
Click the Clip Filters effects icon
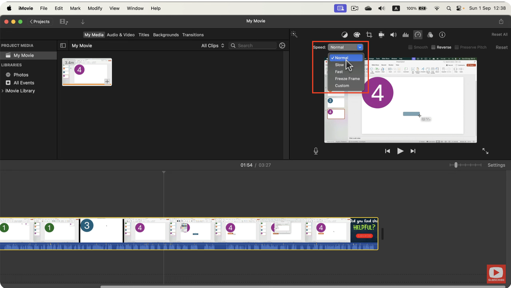[430, 34]
